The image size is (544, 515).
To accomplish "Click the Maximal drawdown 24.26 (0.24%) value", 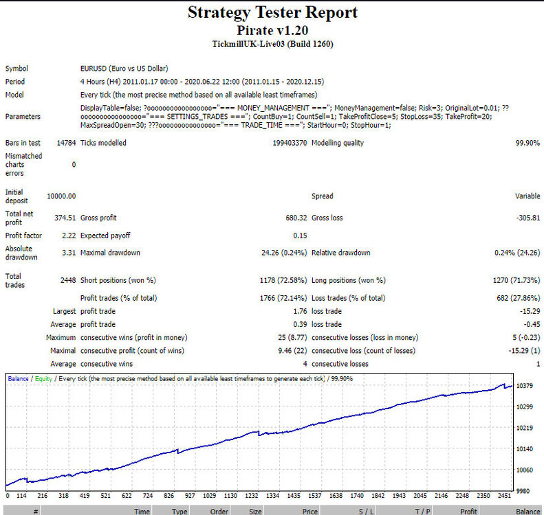I will pos(284,253).
